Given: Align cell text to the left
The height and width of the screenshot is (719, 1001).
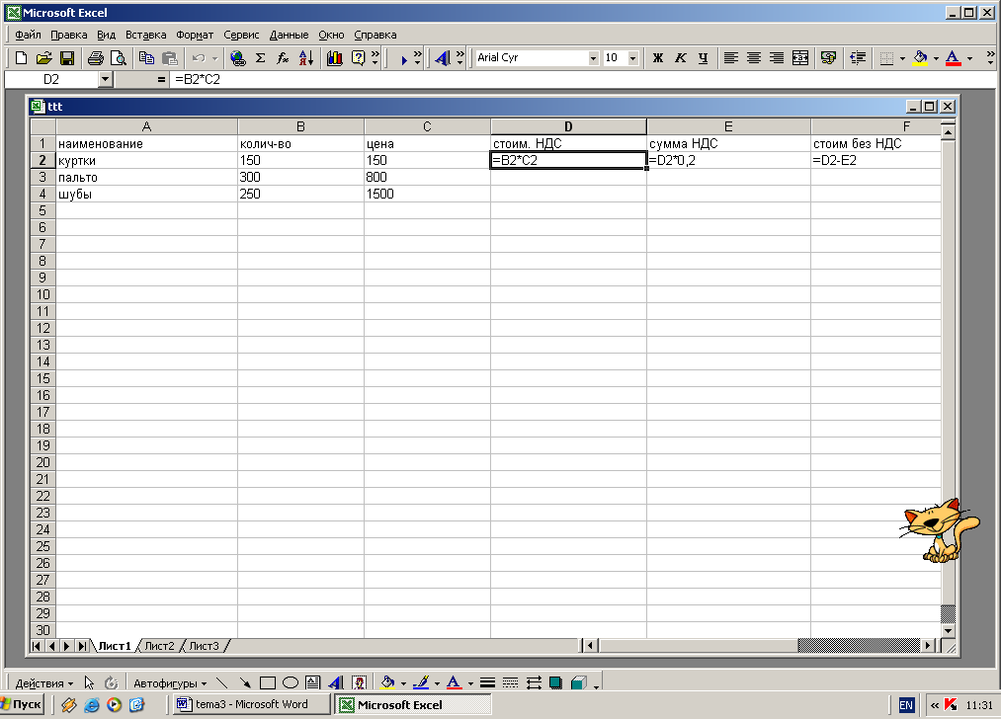Looking at the screenshot, I should coord(731,58).
